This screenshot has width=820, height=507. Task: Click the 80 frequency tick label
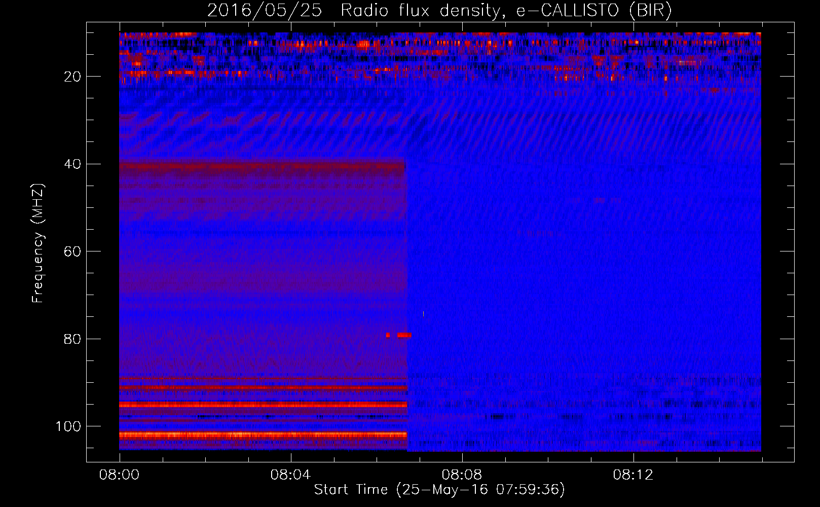click(73, 339)
